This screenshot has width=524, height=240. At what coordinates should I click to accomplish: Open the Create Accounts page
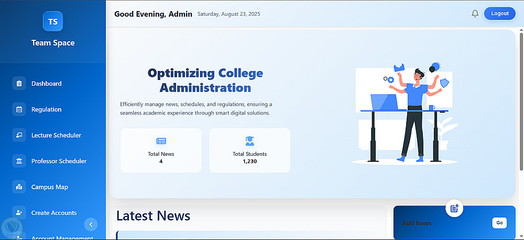pos(53,213)
